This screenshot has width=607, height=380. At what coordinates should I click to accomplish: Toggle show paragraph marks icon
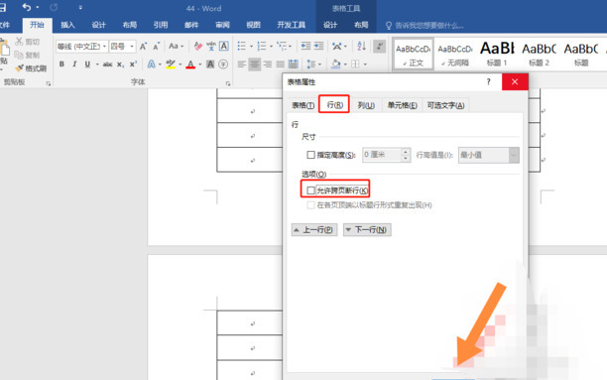coord(379,47)
